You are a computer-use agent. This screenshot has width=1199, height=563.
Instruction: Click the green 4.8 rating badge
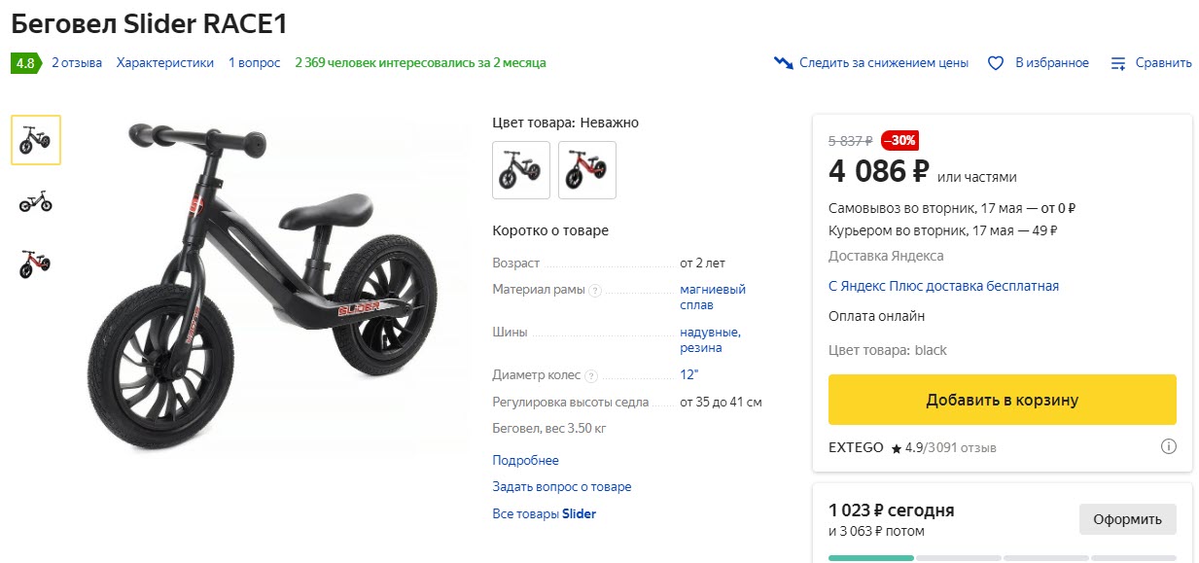(x=24, y=63)
